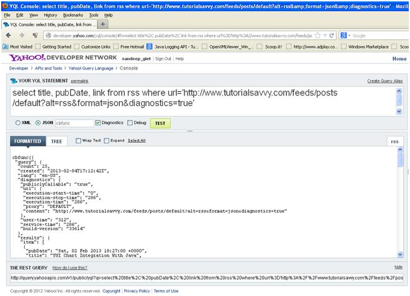This screenshot has width=410, height=296.
Task: Click How do I use this? link
Action: 70,268
